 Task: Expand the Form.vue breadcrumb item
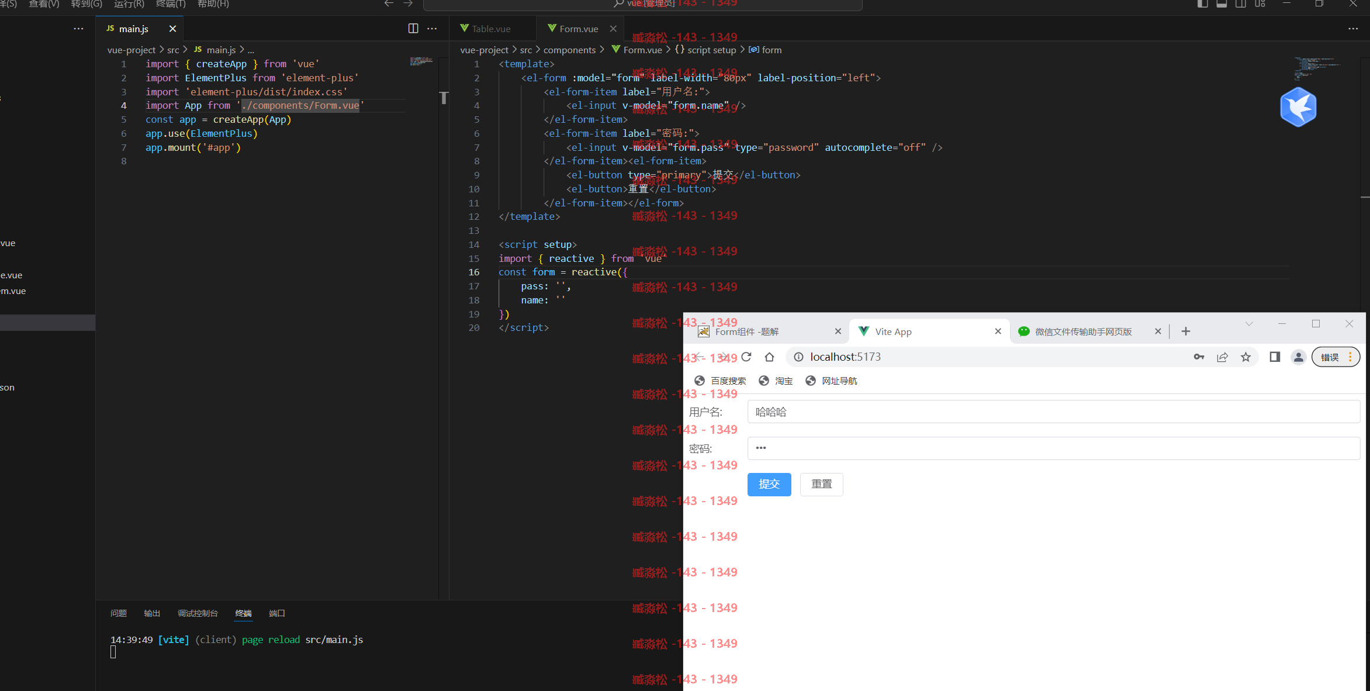[x=636, y=50]
